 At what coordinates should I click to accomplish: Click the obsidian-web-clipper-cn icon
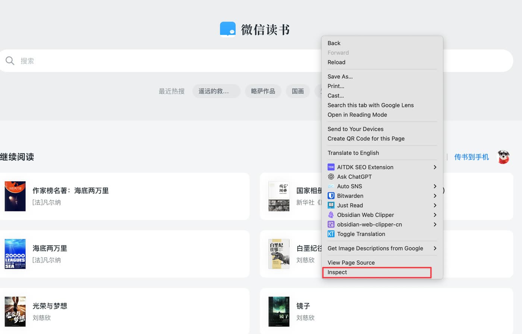(331, 224)
